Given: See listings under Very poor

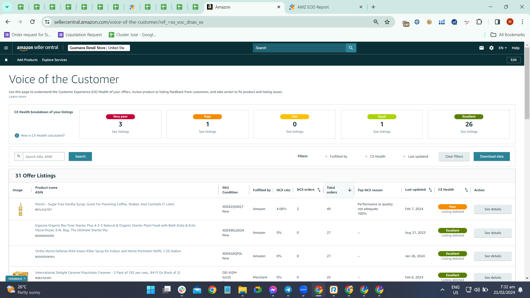Looking at the screenshot, I should pyautogui.click(x=120, y=132).
